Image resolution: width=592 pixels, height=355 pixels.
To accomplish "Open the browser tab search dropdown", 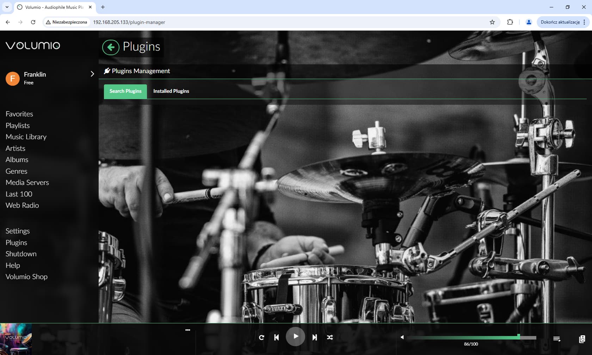I will (7, 7).
